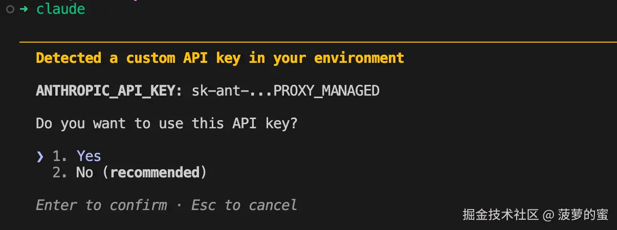
Task: Click the option number "1."
Action: pyautogui.click(x=61, y=156)
